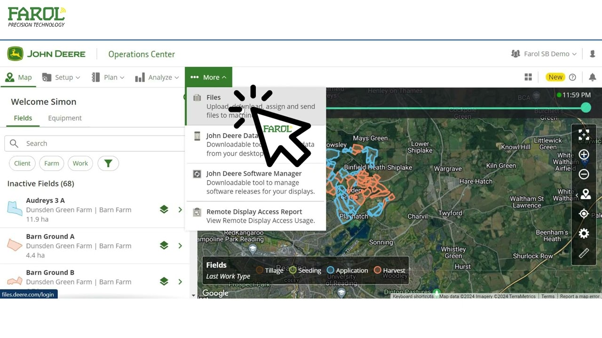Toggle the Application legend circle
This screenshot has width=602, height=338.
(330, 270)
